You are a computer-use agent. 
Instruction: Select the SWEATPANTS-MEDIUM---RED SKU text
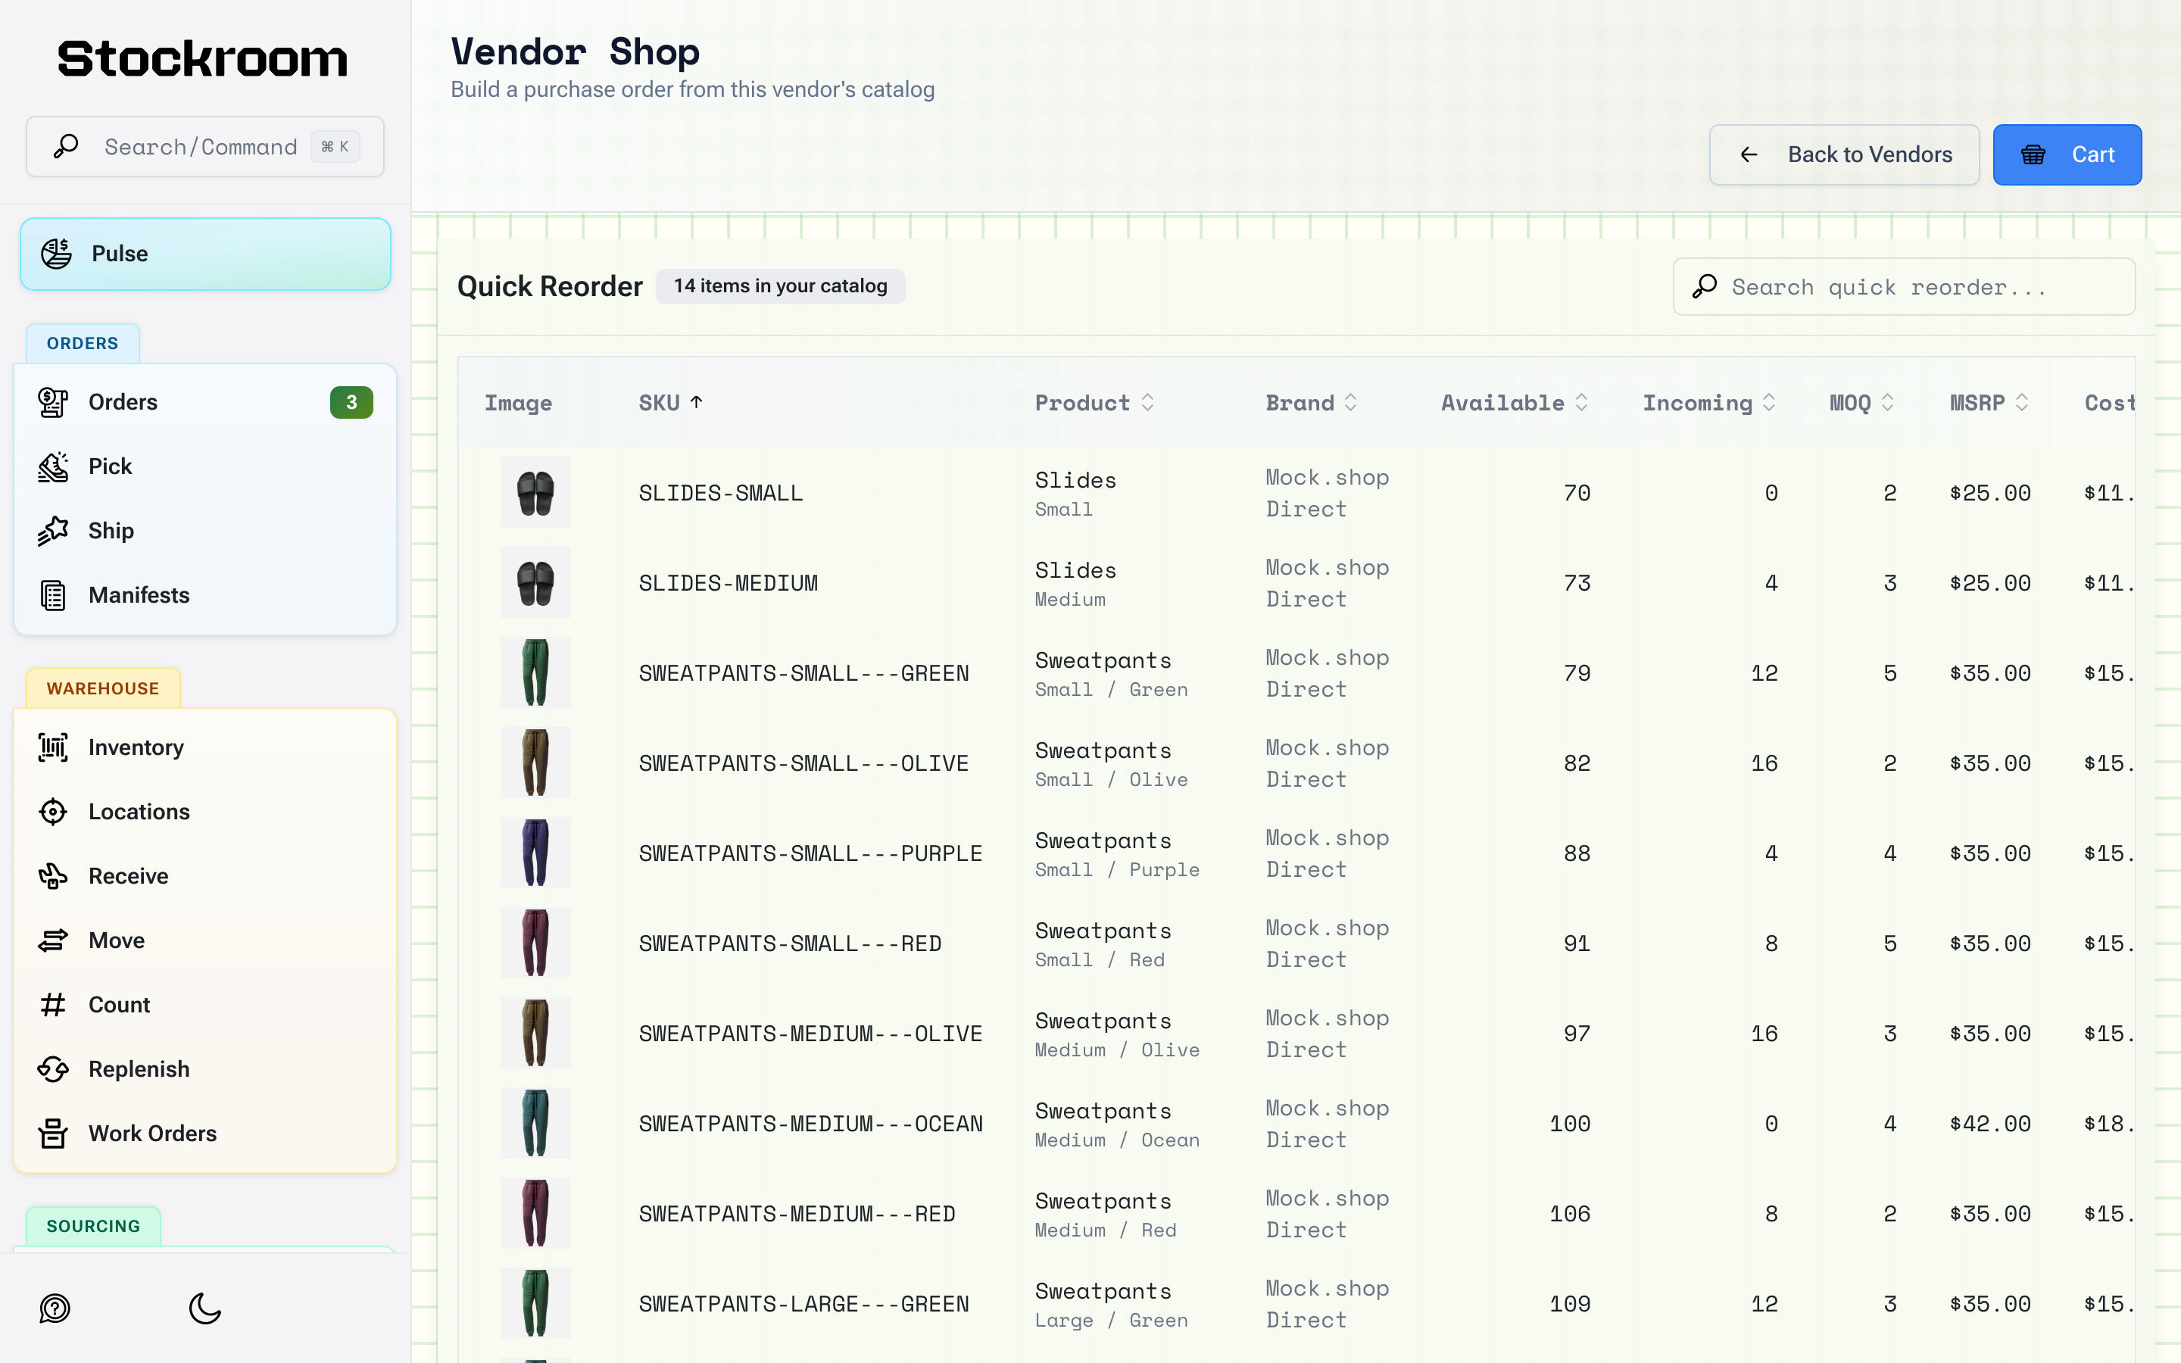pos(797,1215)
